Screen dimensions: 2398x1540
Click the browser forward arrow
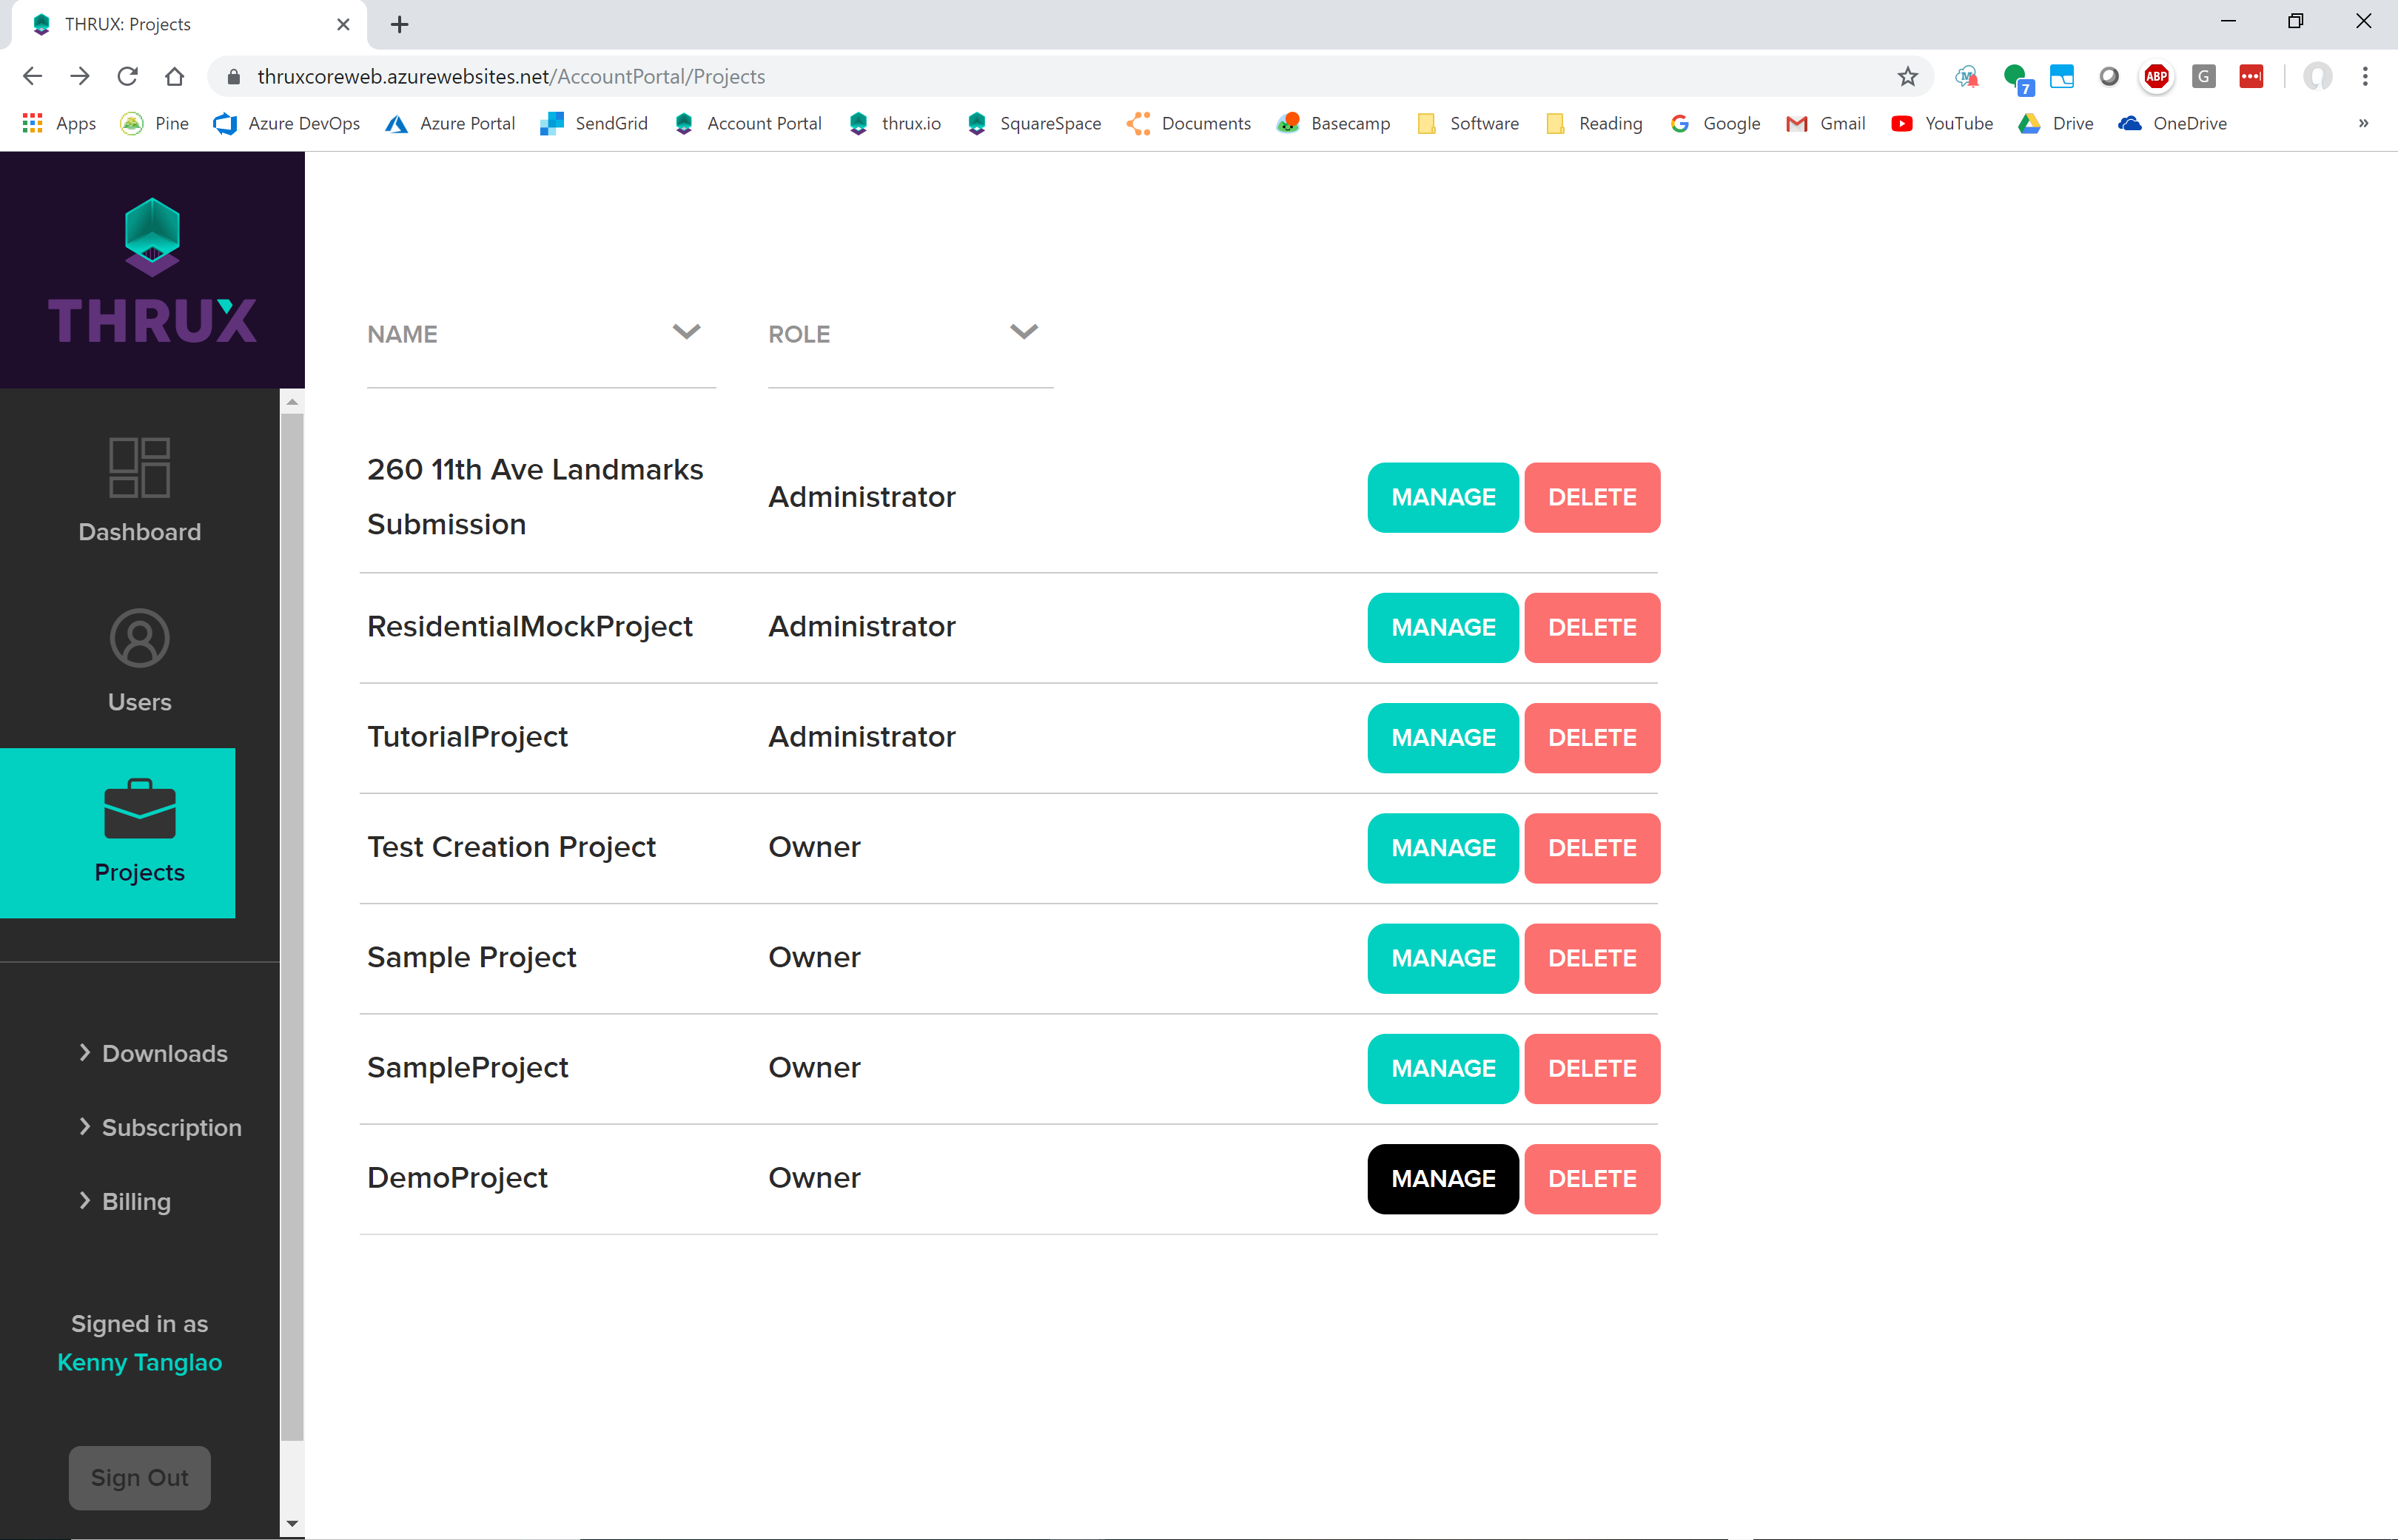tap(80, 76)
